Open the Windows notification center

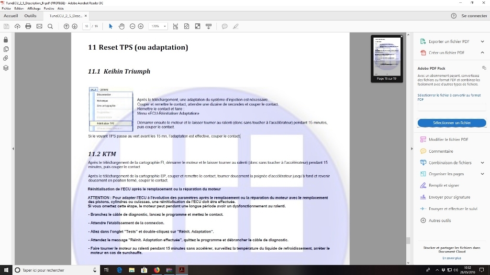pos(481,270)
